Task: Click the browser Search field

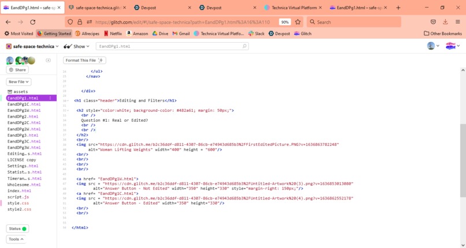Action: coord(354,22)
